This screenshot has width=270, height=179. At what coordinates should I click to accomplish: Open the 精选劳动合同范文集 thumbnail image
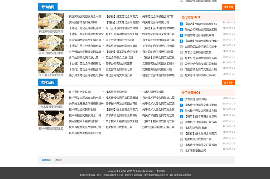tap(51, 21)
